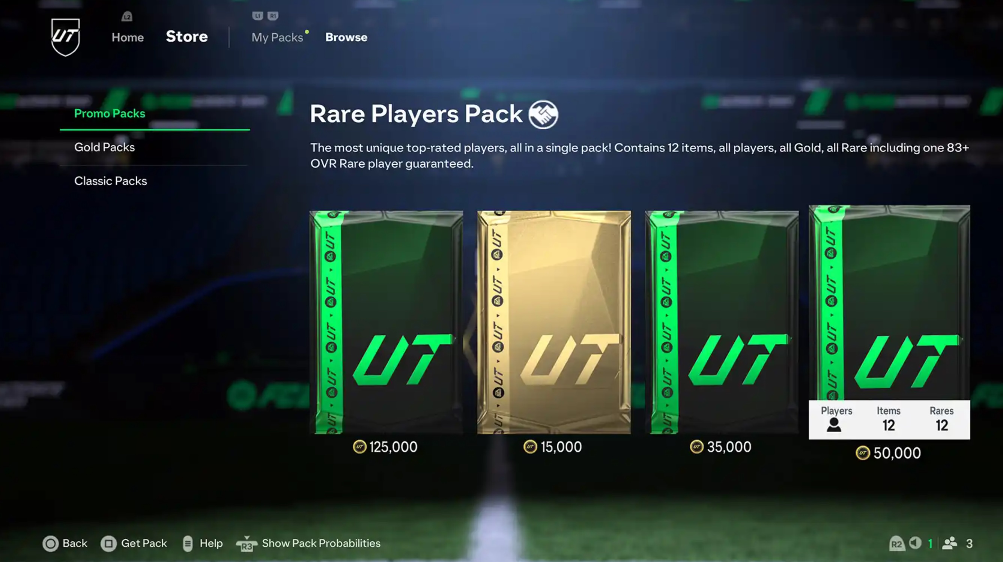The image size is (1003, 562).
Task: Switch to the Browse tab
Action: coord(347,38)
